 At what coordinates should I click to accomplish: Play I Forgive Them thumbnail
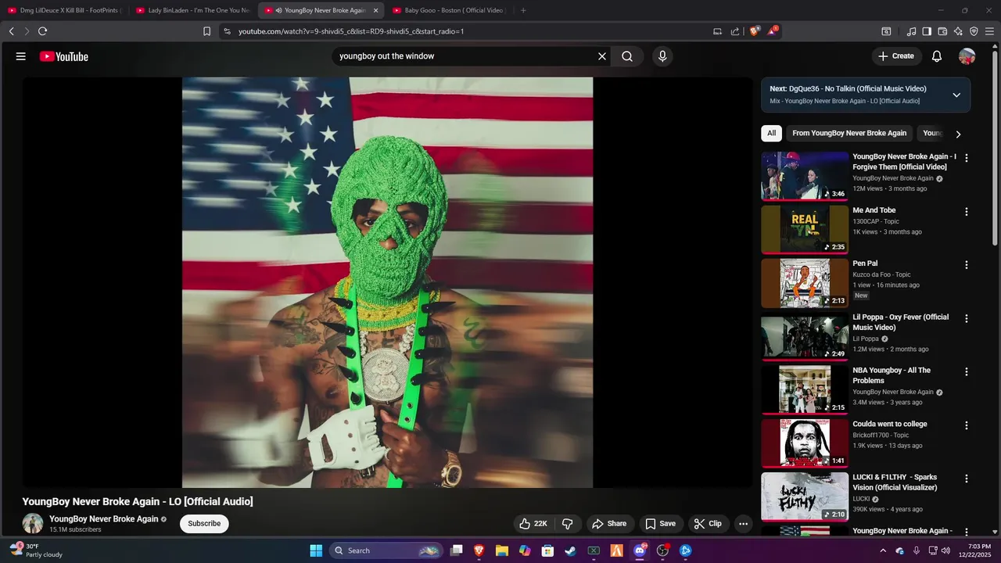805,177
